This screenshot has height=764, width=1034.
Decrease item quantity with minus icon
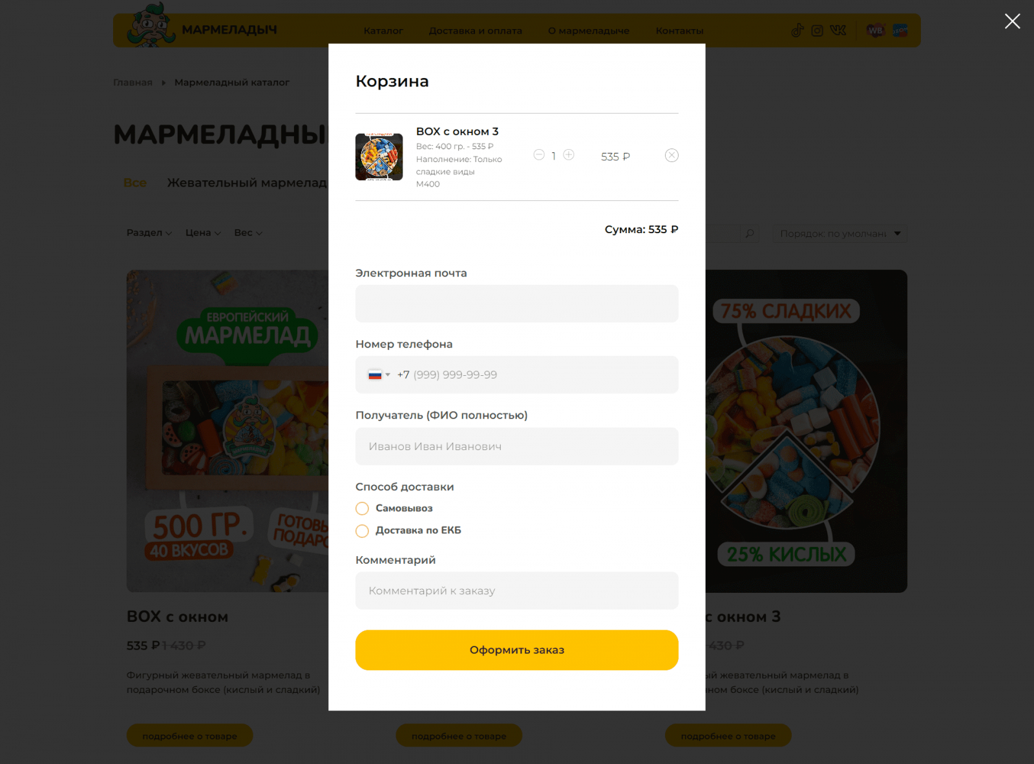pos(539,155)
